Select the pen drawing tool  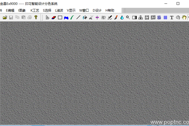pos(110,18)
